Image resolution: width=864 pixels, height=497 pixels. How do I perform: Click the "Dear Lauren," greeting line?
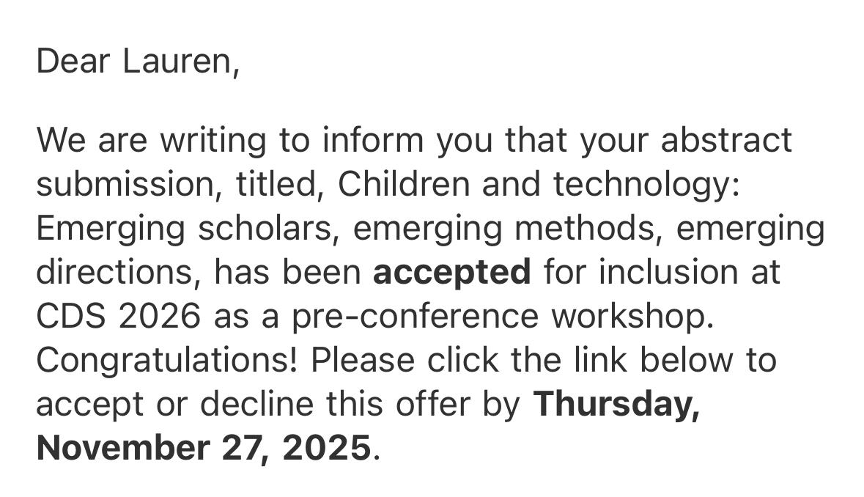point(138,61)
